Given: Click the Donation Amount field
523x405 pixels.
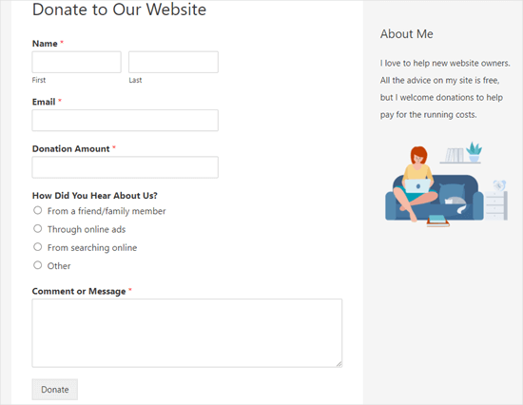Looking at the screenshot, I should pos(126,167).
